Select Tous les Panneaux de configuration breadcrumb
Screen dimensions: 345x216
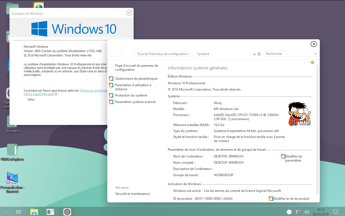tap(162, 54)
